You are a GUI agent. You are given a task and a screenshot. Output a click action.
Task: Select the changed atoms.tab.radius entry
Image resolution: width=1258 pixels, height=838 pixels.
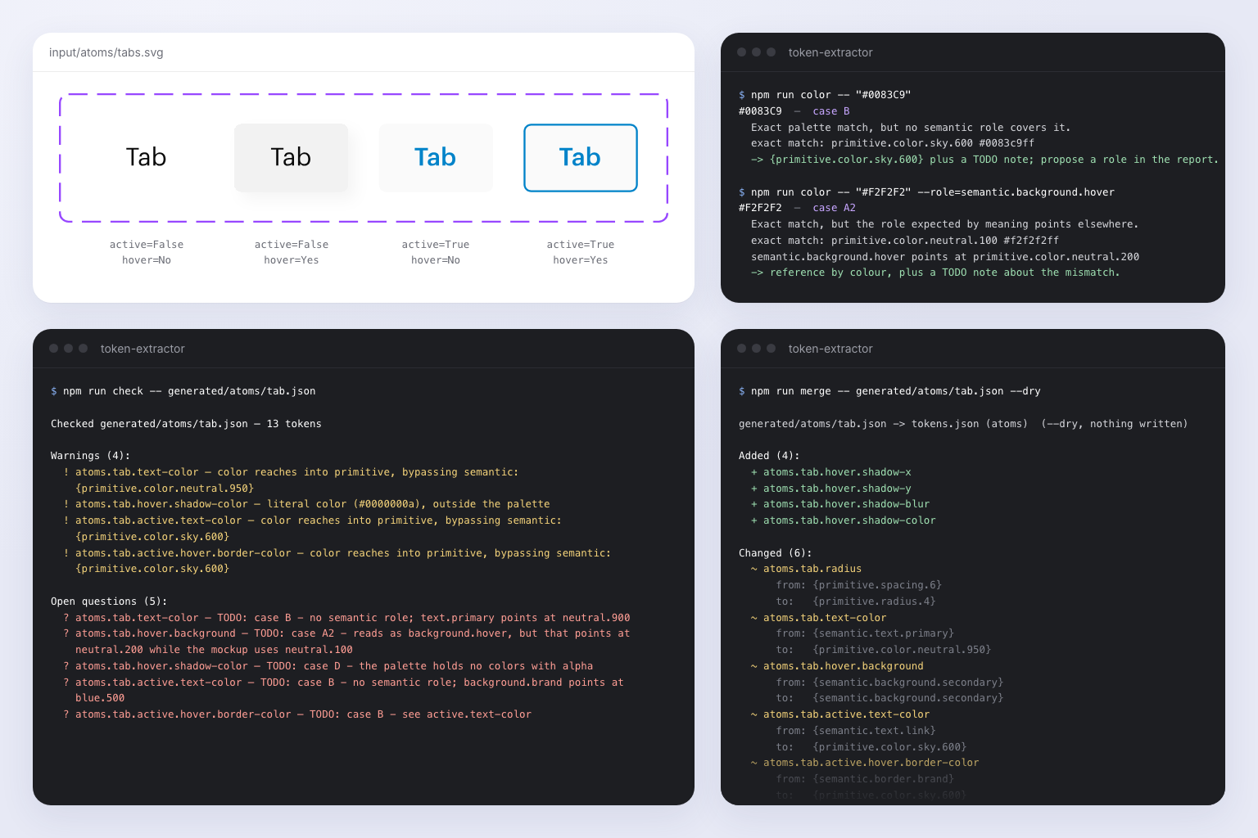tap(806, 569)
